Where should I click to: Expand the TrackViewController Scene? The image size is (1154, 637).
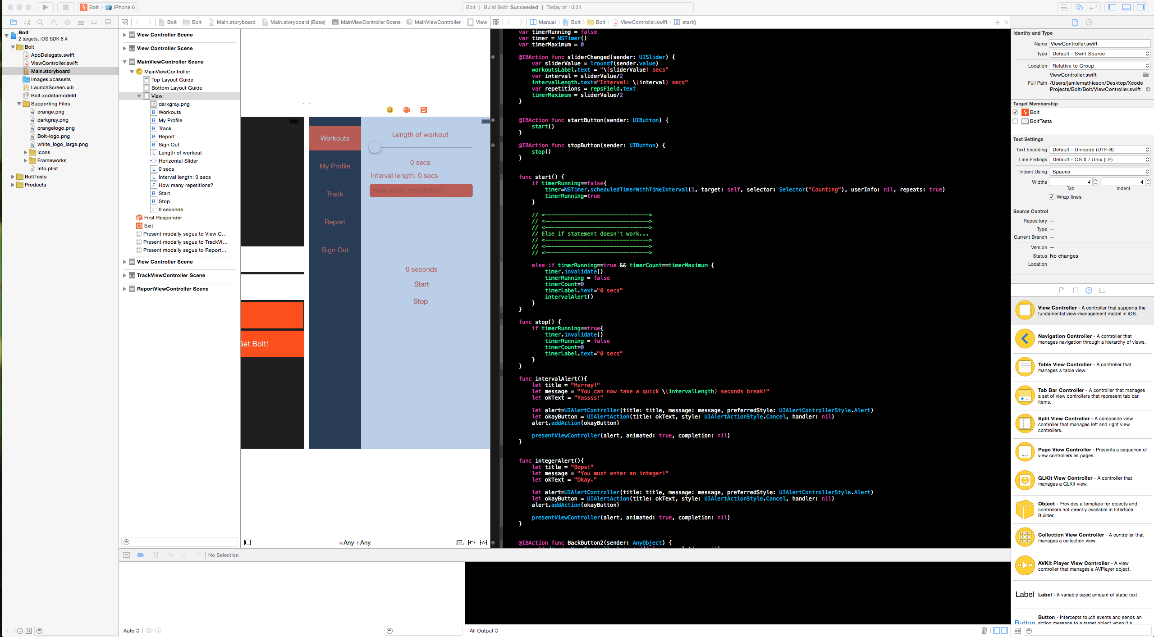point(124,275)
